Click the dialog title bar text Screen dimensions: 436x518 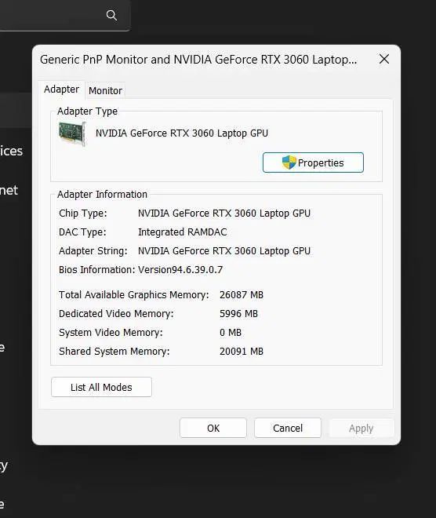[198, 60]
